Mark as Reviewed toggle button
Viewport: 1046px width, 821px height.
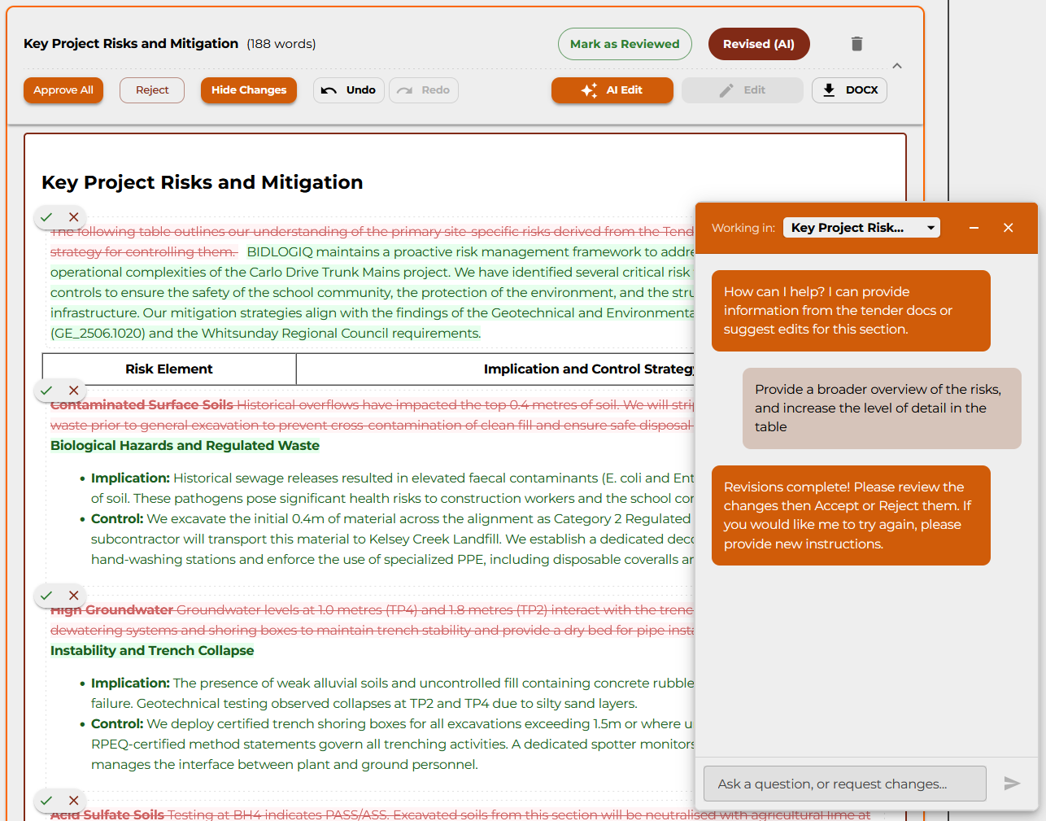[x=624, y=44]
